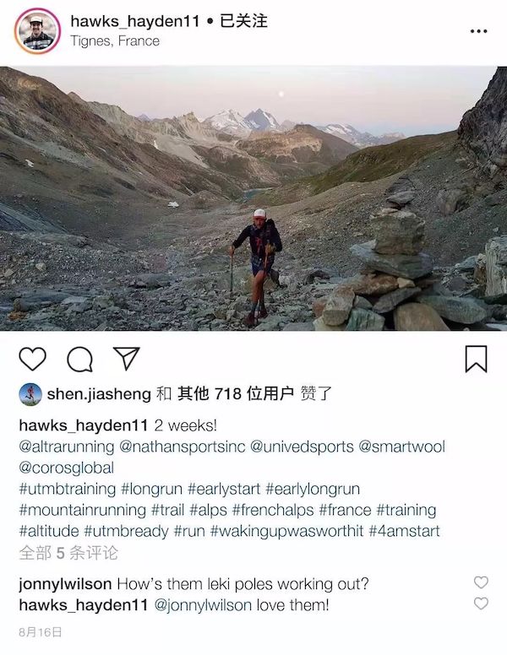This screenshot has height=655, width=507.
Task: Open hawks_hayden11 profile picture story
Action: tap(37, 31)
